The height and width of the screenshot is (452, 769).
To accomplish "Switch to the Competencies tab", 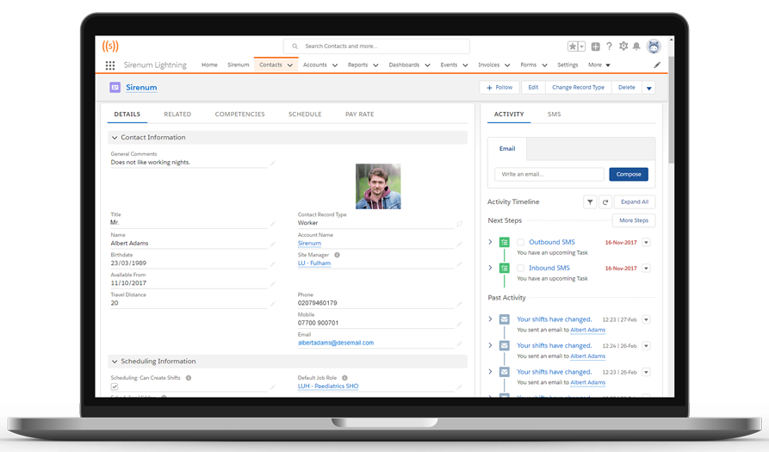I will pos(239,115).
